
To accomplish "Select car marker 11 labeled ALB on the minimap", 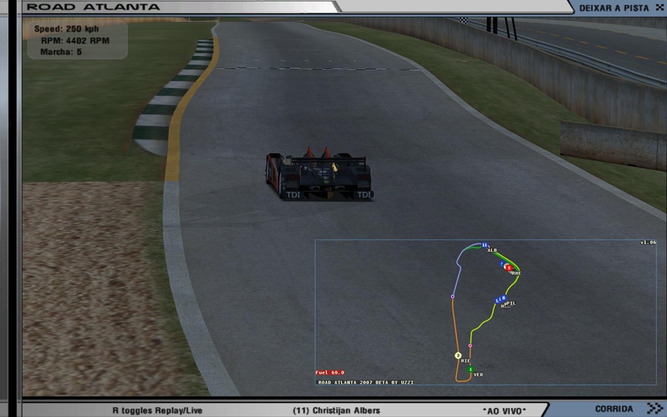I will [484, 245].
